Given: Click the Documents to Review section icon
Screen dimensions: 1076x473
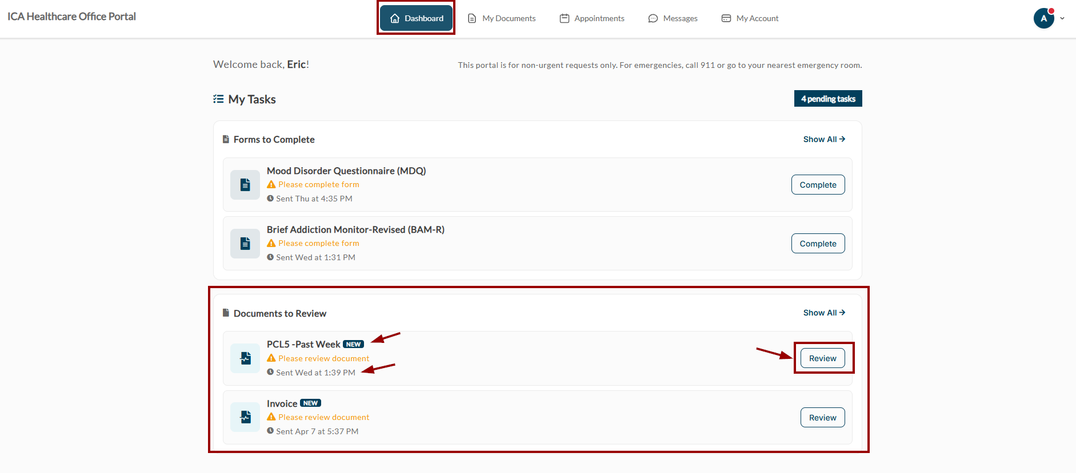Looking at the screenshot, I should click(x=226, y=313).
